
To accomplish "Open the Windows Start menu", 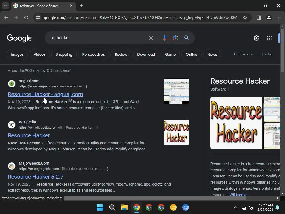I will (100, 207).
